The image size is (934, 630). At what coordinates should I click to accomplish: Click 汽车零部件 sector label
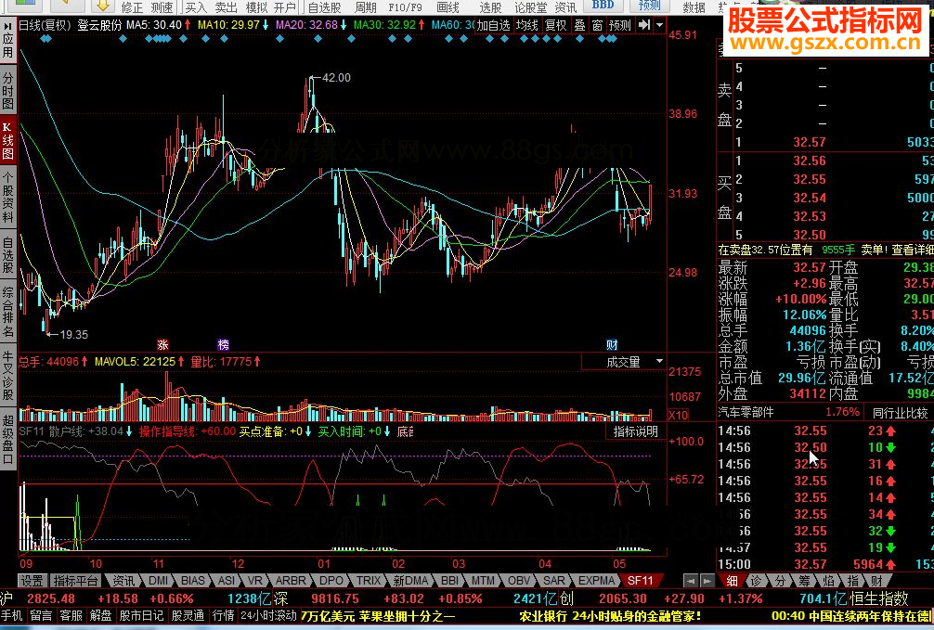click(x=746, y=413)
